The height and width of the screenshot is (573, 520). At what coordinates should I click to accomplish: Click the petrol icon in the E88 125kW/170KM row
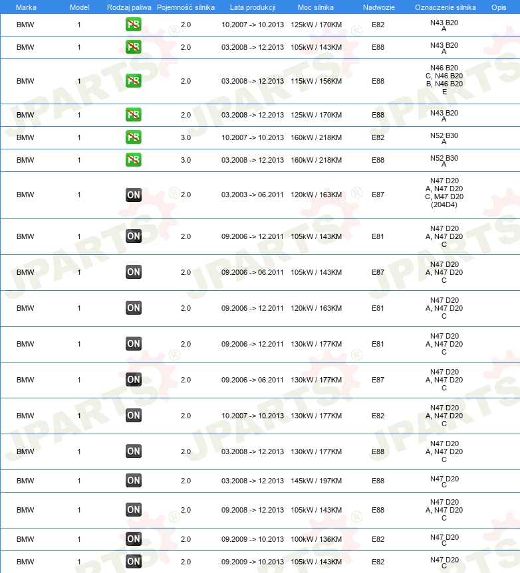133,115
